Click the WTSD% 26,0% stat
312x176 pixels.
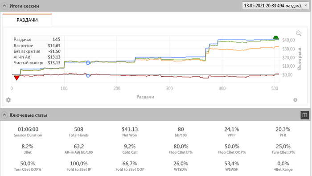pos(181,166)
